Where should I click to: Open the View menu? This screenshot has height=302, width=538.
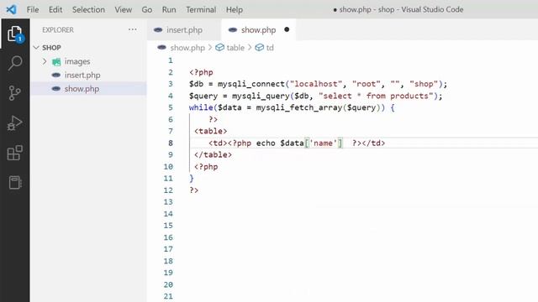(124, 9)
